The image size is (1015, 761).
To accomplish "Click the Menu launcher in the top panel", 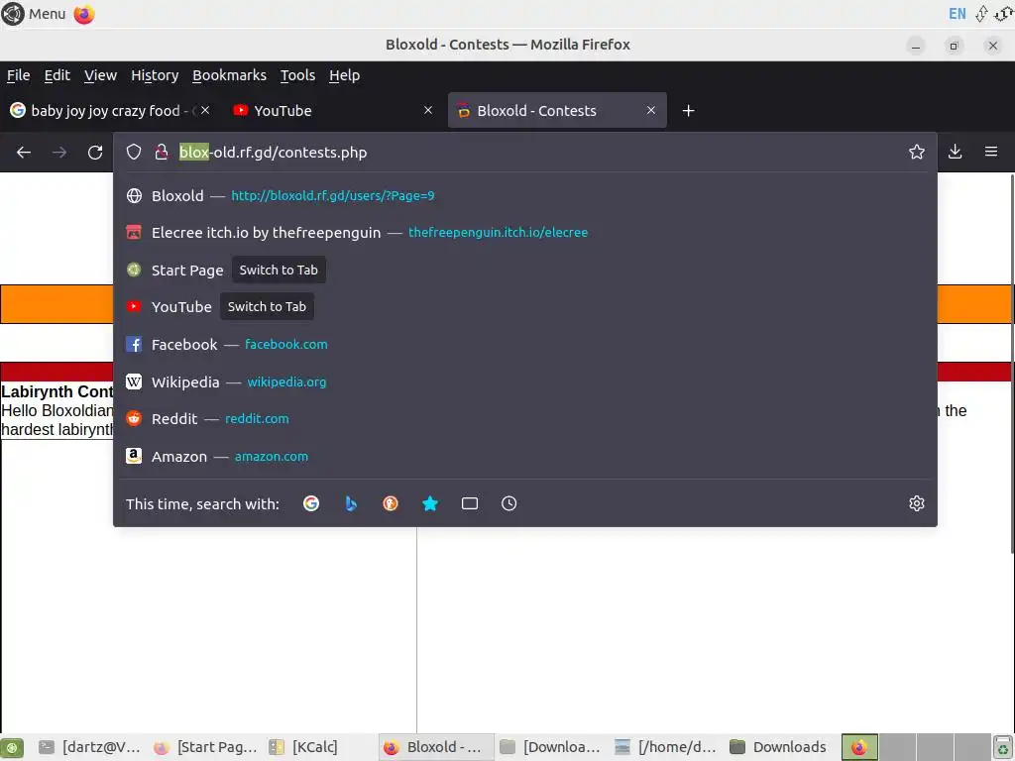I will (34, 14).
